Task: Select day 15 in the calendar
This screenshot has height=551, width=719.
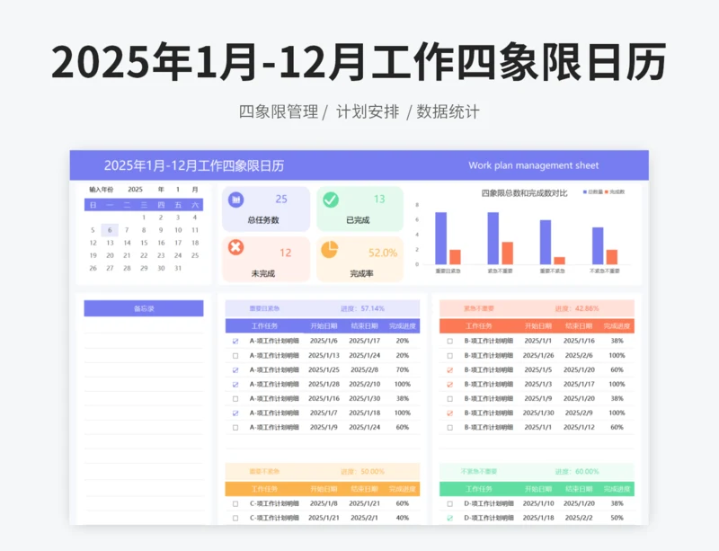Action: (144, 243)
